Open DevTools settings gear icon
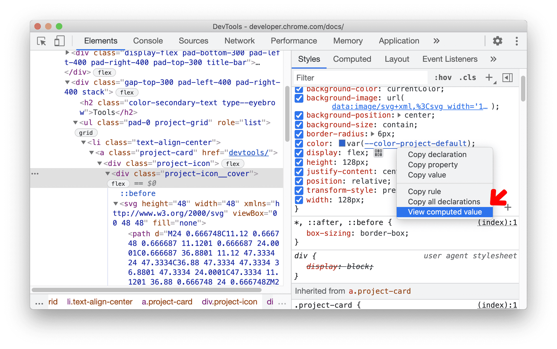Viewport: 557px width, 349px height. (x=497, y=40)
